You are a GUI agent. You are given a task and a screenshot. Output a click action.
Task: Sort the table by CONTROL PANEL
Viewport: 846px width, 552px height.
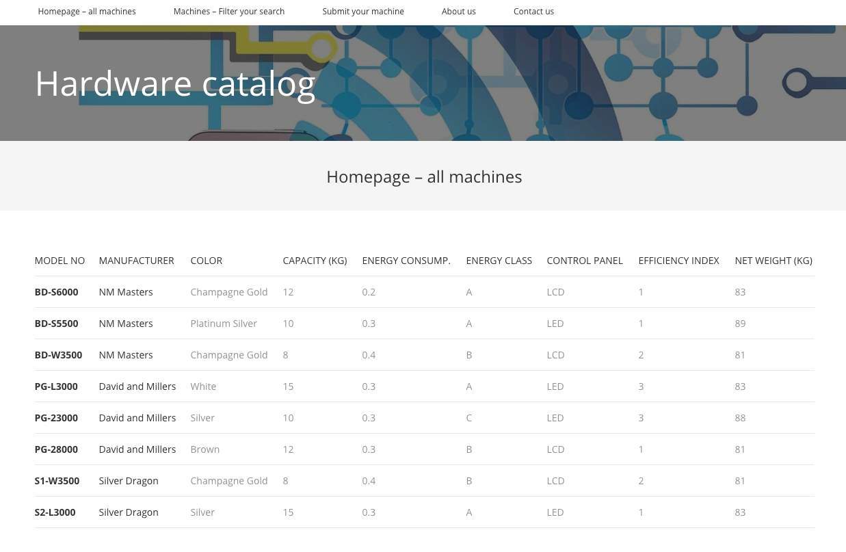(x=585, y=261)
